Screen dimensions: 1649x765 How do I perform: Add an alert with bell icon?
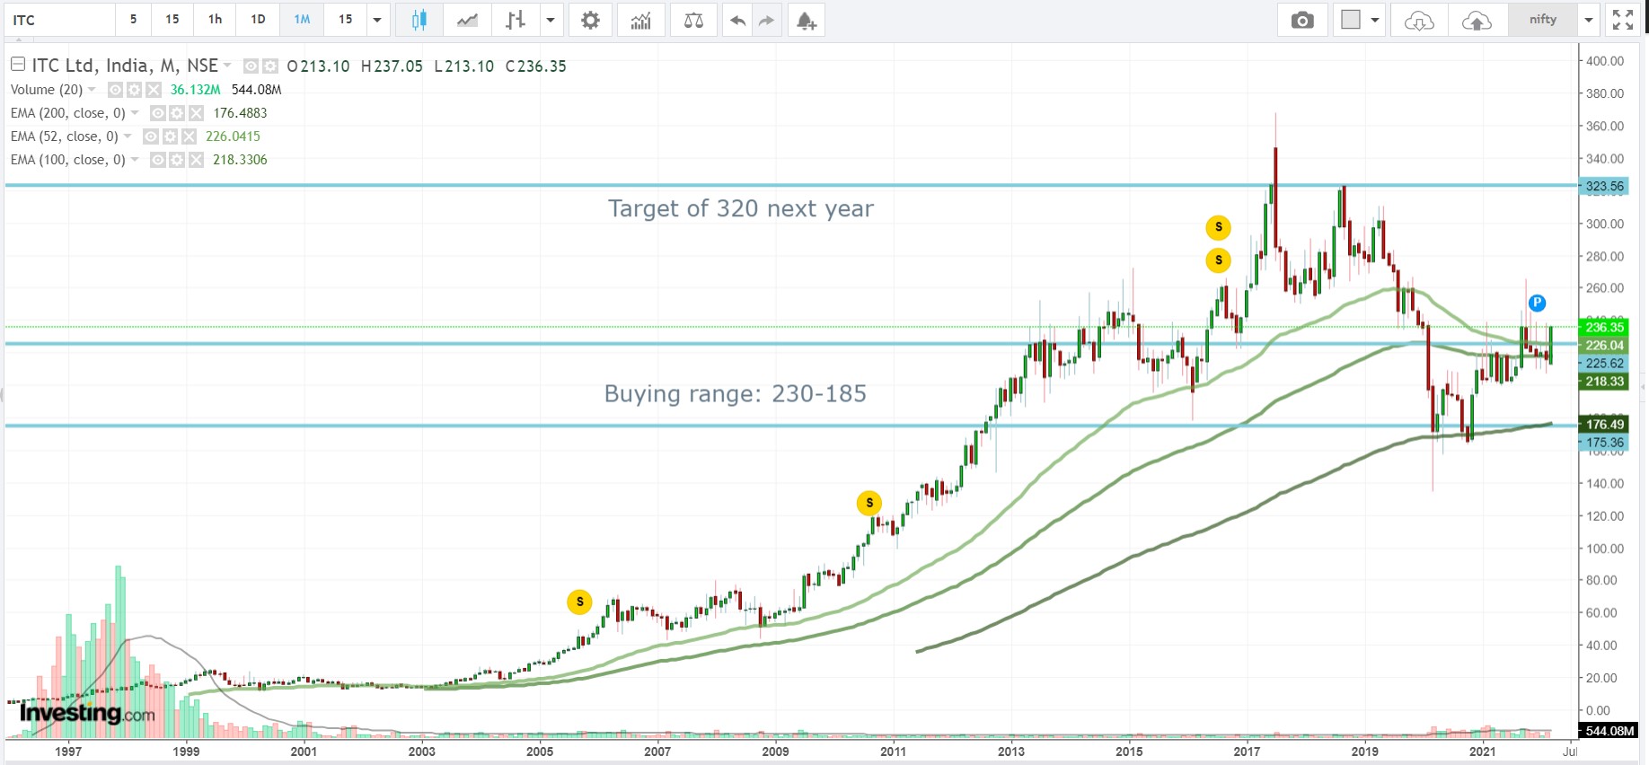click(x=807, y=20)
